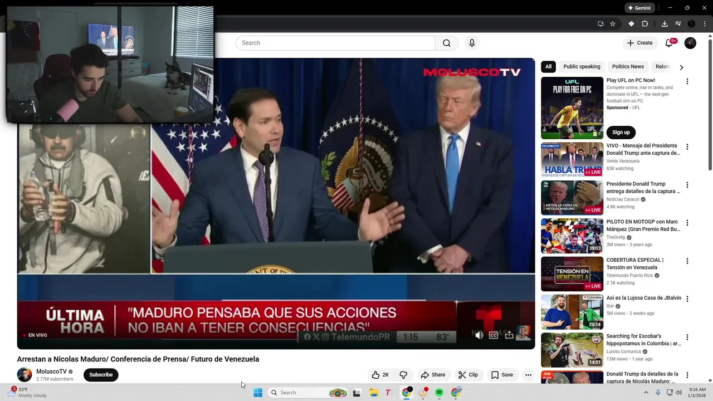Open options for VIVO Mensaje del Presidente video
Screen dimensions: 713x401
point(687,147)
